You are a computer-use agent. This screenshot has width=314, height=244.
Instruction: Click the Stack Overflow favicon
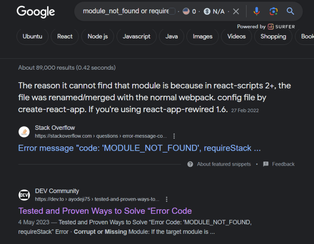24,132
